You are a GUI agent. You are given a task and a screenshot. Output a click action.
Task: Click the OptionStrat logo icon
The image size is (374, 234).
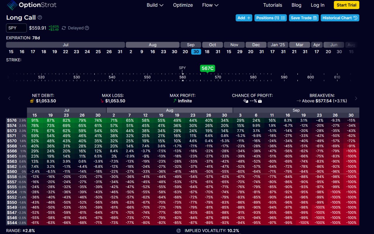pyautogui.click(x=12, y=5)
